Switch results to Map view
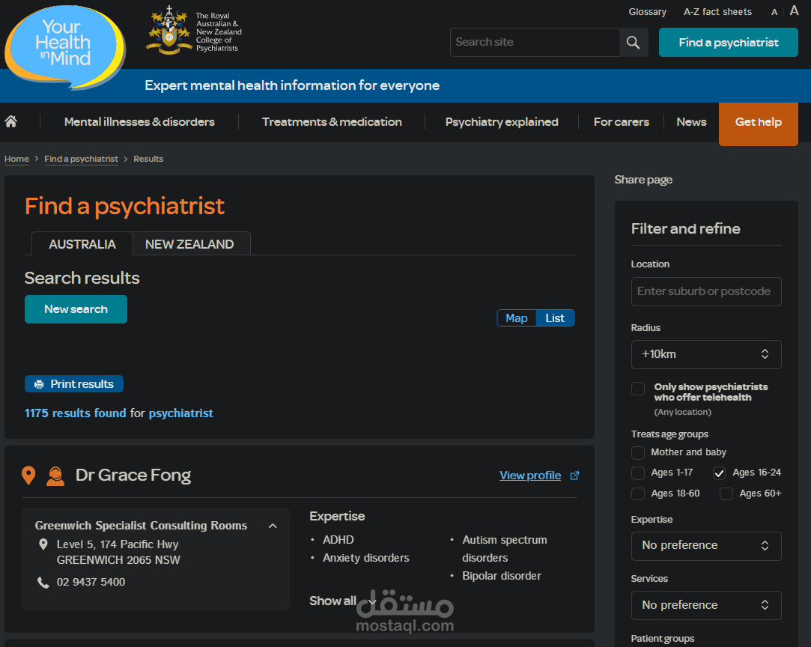 tap(516, 318)
